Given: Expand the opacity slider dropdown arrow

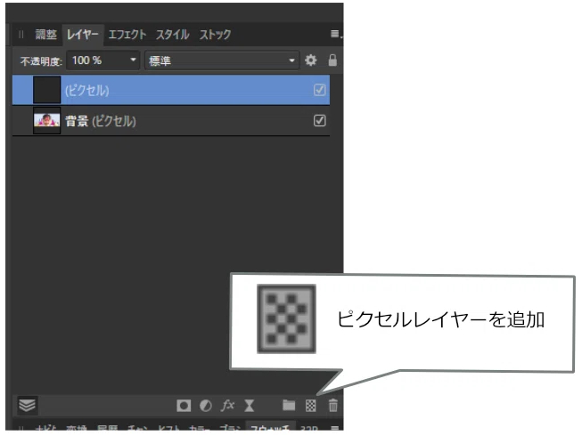Looking at the screenshot, I should pos(133,60).
